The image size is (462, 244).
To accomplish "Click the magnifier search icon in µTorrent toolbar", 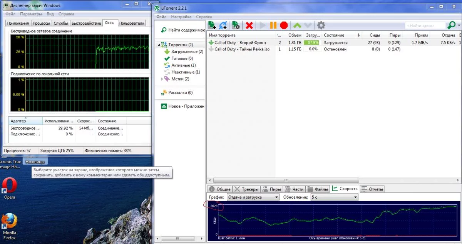I will point(451,25).
